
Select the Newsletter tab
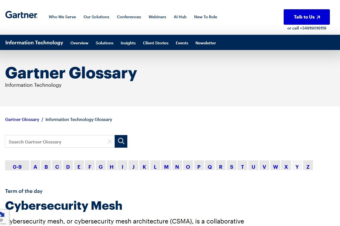tap(206, 43)
